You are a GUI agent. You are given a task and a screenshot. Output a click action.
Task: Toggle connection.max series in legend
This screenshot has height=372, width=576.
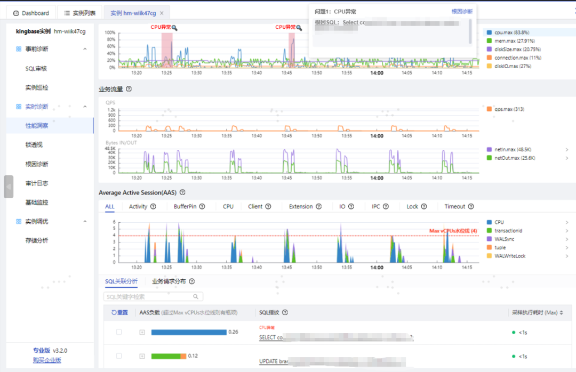[x=514, y=58]
